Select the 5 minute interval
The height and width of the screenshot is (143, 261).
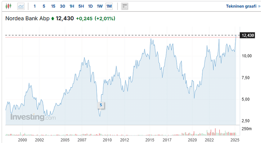click(x=44, y=6)
